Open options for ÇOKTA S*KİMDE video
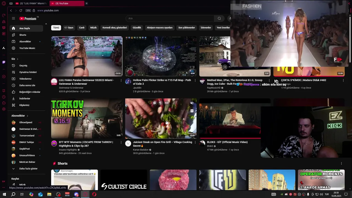 343,80
